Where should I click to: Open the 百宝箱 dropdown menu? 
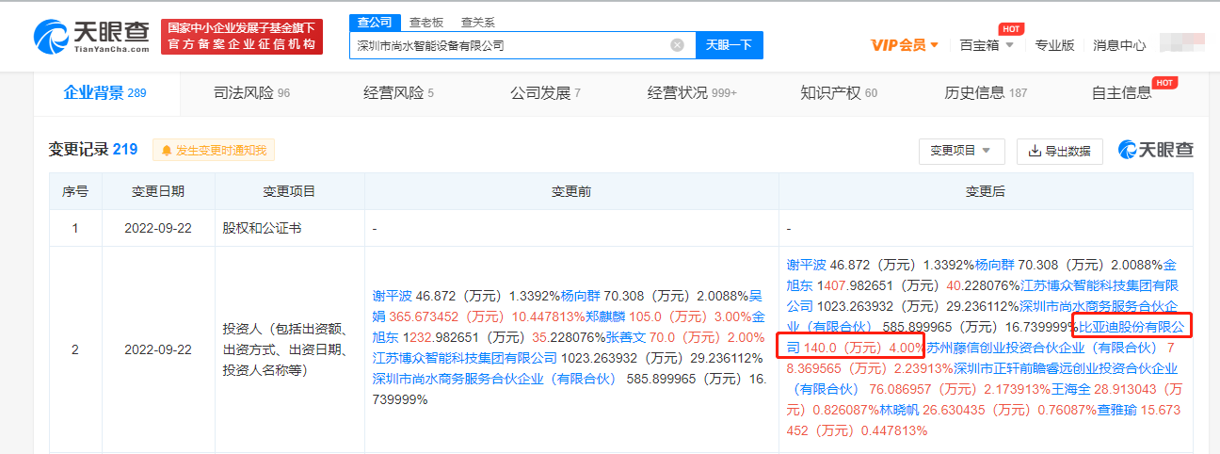pyautogui.click(x=987, y=45)
